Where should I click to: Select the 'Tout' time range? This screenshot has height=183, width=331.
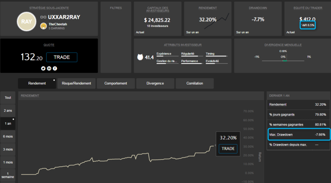[8, 97]
